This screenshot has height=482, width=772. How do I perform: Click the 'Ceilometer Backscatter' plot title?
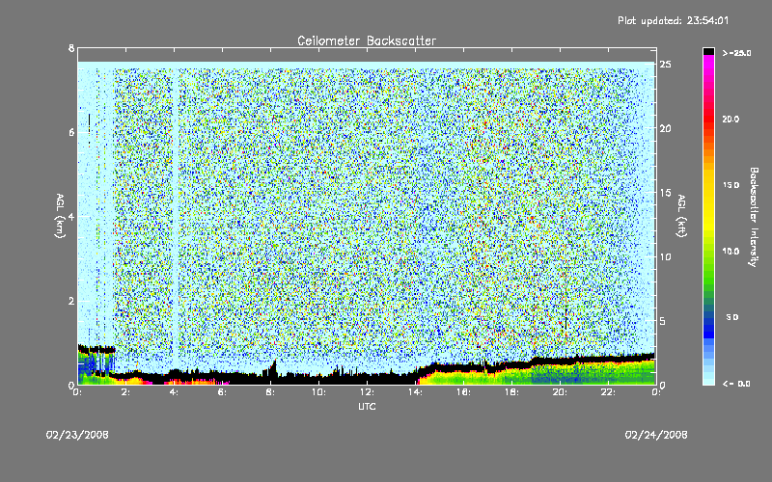coord(367,40)
